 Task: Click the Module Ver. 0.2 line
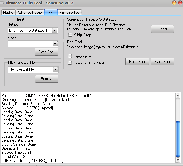(13, 157)
